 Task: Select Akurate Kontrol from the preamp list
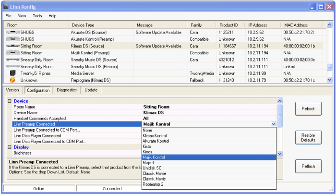click(x=209, y=141)
